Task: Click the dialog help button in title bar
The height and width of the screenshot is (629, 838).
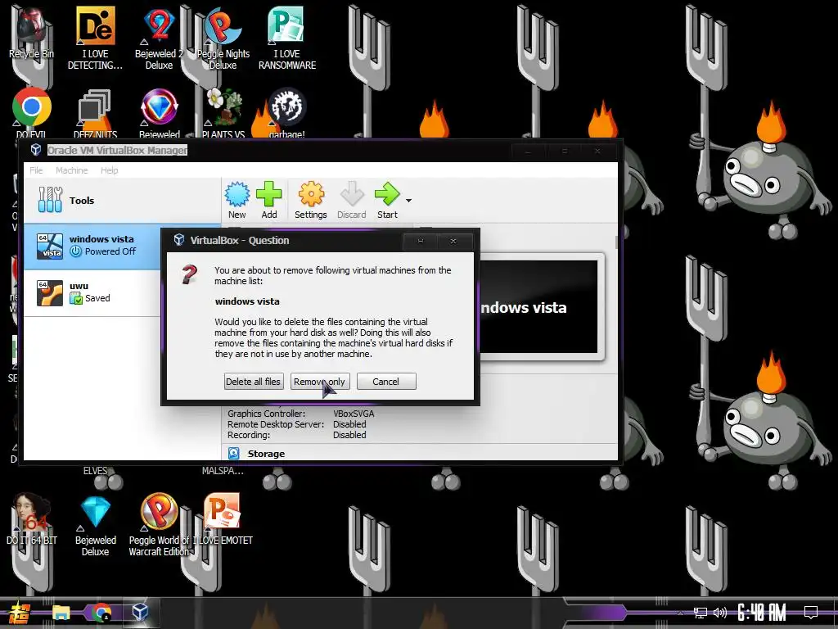Action: click(420, 242)
